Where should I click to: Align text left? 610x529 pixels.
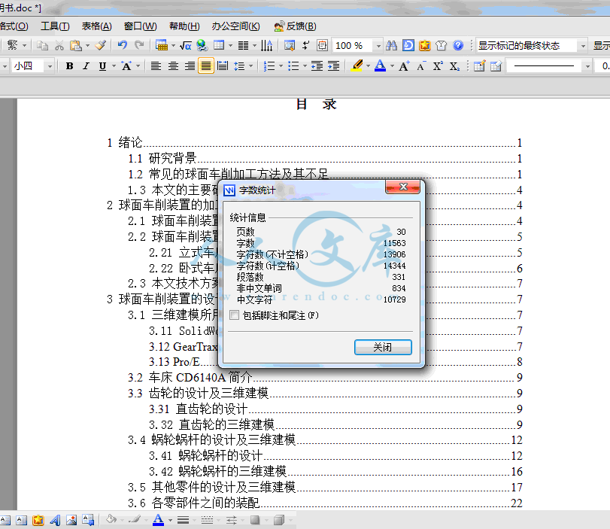click(156, 66)
